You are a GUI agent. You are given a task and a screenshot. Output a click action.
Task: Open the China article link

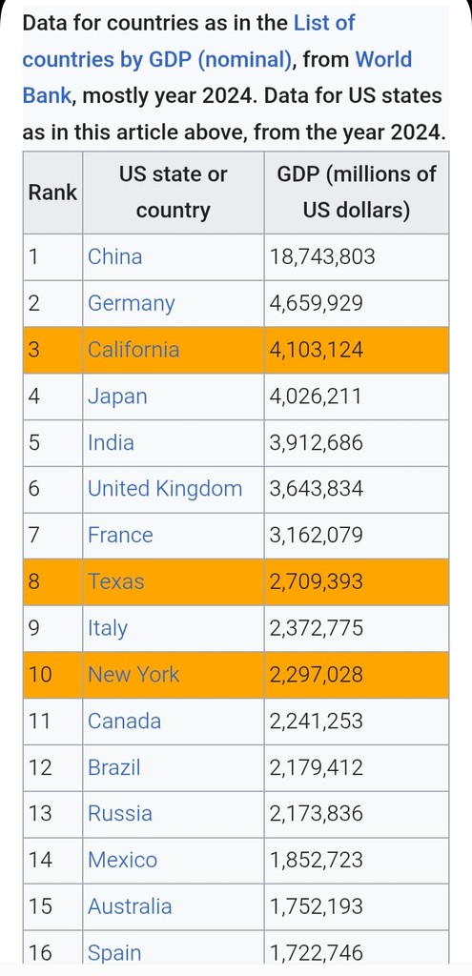pos(115,256)
